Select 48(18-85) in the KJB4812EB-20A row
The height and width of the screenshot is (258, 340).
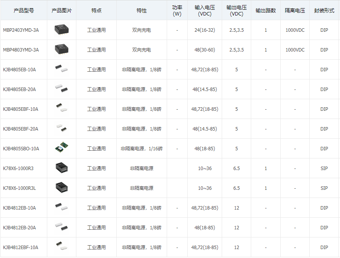205,228
